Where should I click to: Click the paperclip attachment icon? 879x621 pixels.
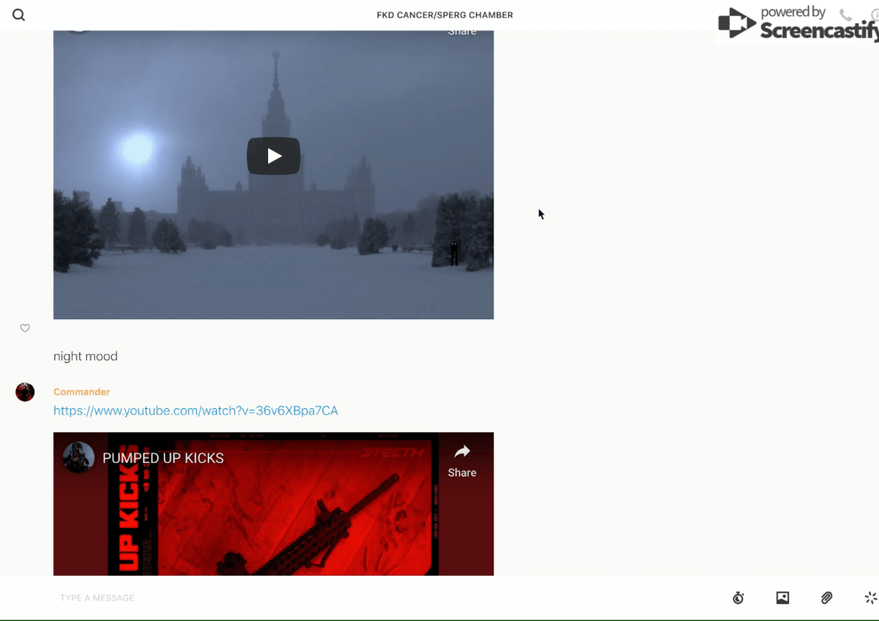pyautogui.click(x=827, y=598)
